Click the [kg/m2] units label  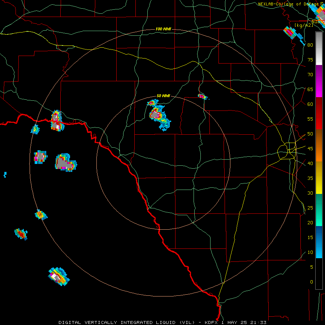(304, 25)
